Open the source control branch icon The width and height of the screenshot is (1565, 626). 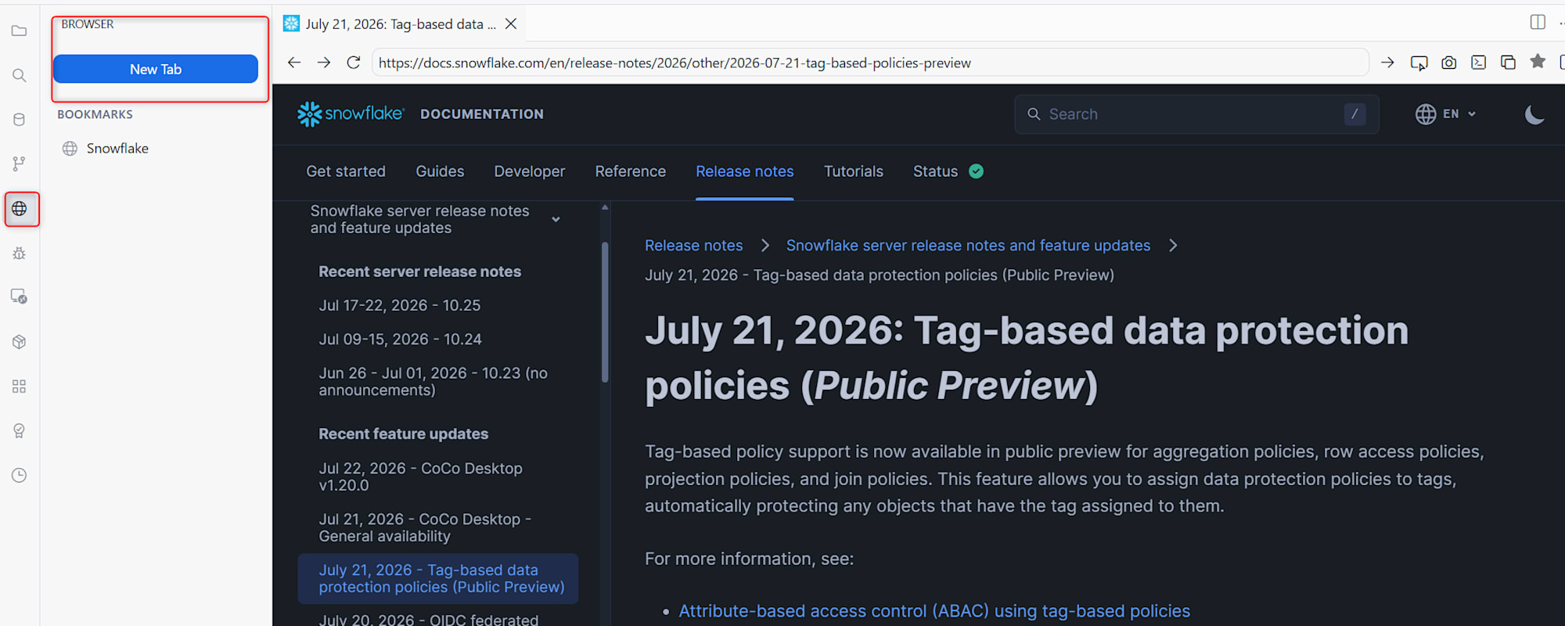click(20, 164)
